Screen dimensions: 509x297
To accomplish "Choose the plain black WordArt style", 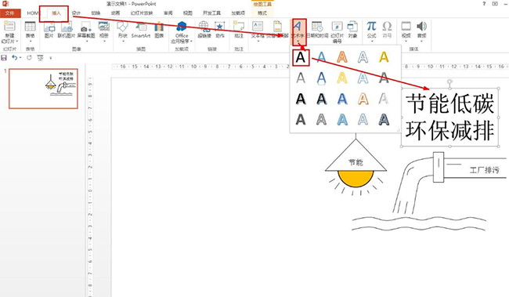I will pyautogui.click(x=301, y=57).
